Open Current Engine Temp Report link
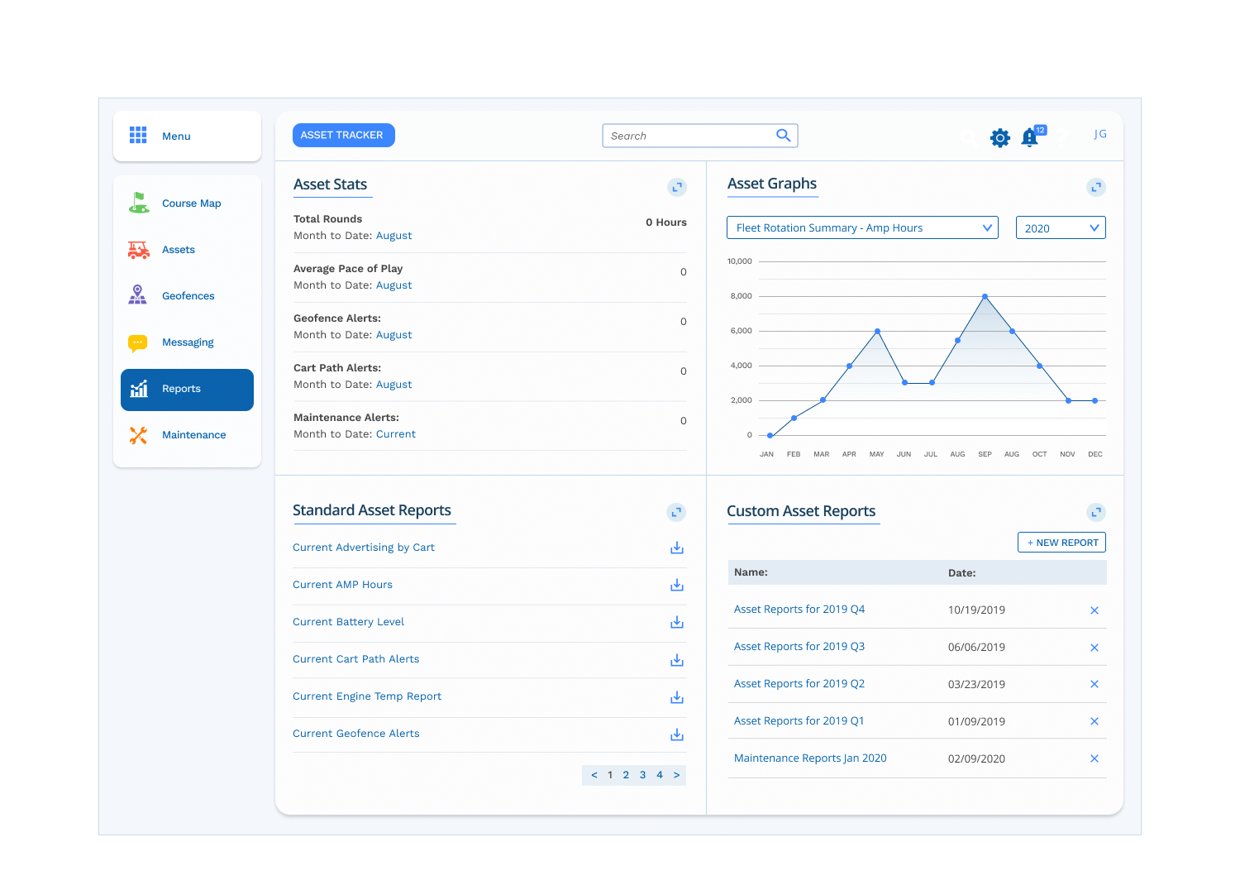The width and height of the screenshot is (1240, 885). (x=367, y=696)
